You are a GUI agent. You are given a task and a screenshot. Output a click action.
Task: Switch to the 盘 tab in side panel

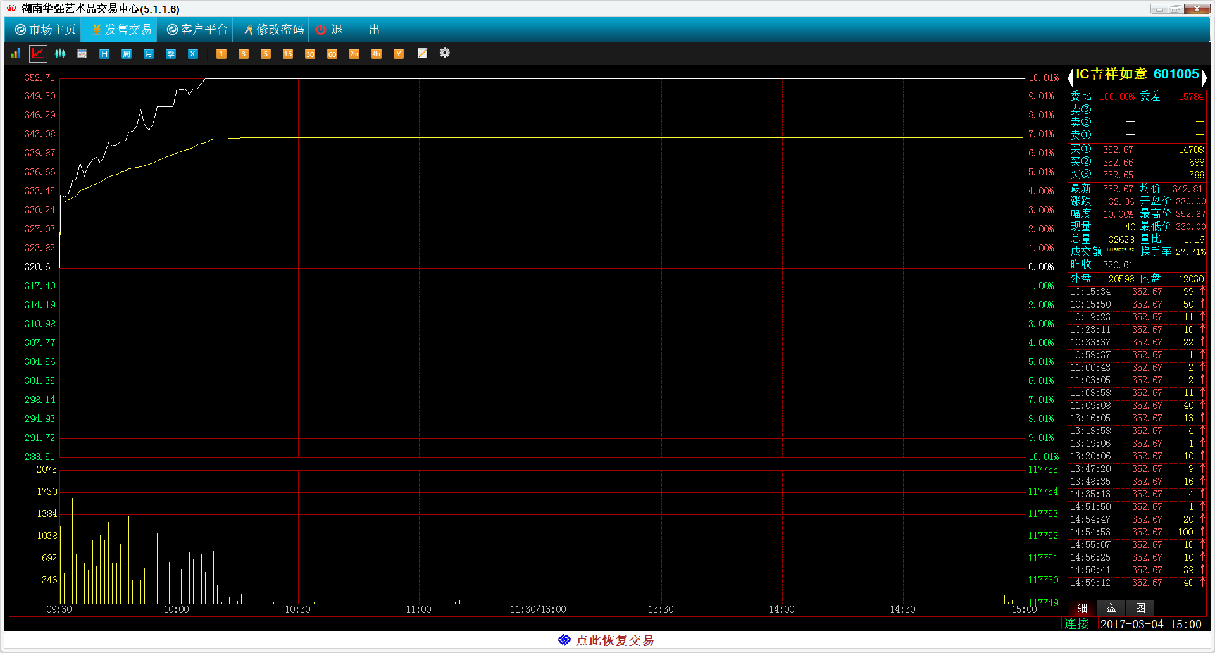[x=1111, y=608]
